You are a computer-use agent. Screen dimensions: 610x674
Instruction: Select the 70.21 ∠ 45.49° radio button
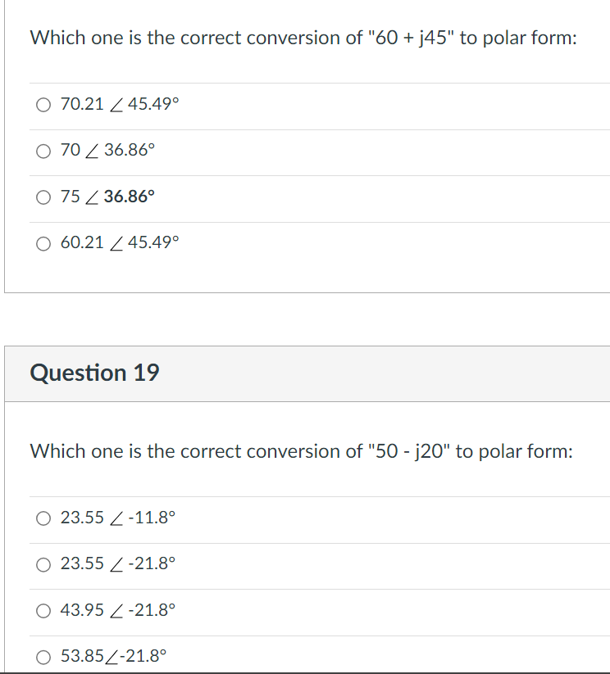coord(43,105)
